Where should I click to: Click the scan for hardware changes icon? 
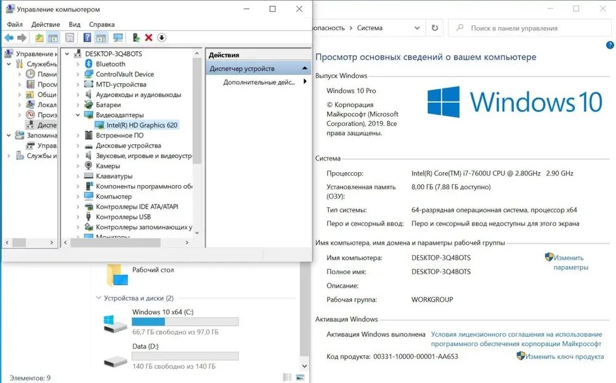click(118, 38)
